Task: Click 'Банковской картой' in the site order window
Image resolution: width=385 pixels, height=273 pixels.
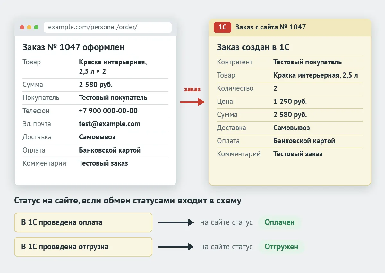Action: coord(110,150)
